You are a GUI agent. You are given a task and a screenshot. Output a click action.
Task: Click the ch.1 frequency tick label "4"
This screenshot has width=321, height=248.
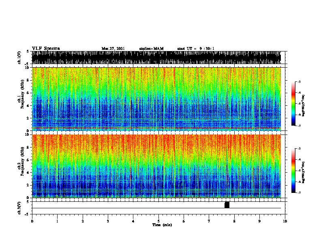(28, 106)
